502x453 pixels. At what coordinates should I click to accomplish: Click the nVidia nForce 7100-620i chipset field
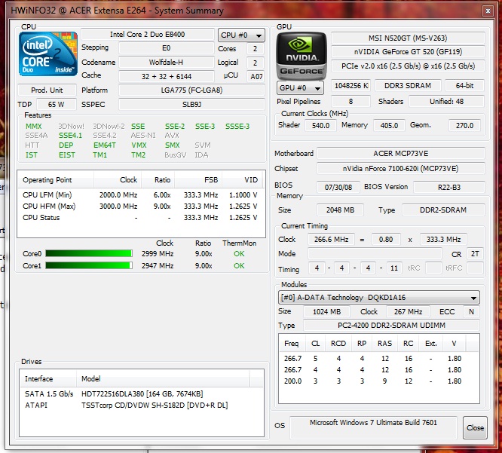tap(401, 168)
